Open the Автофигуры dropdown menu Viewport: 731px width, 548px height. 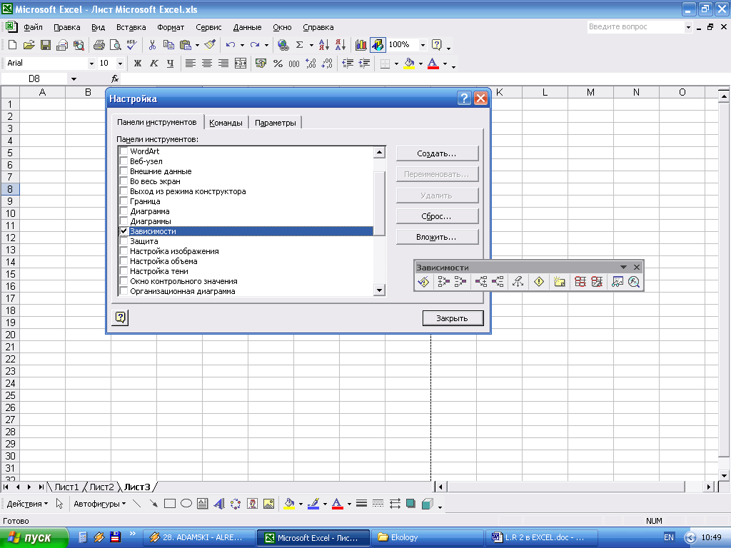[x=100, y=504]
